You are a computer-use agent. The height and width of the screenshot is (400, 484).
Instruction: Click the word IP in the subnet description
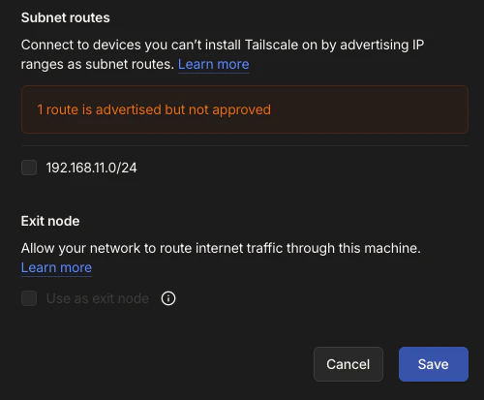418,45
